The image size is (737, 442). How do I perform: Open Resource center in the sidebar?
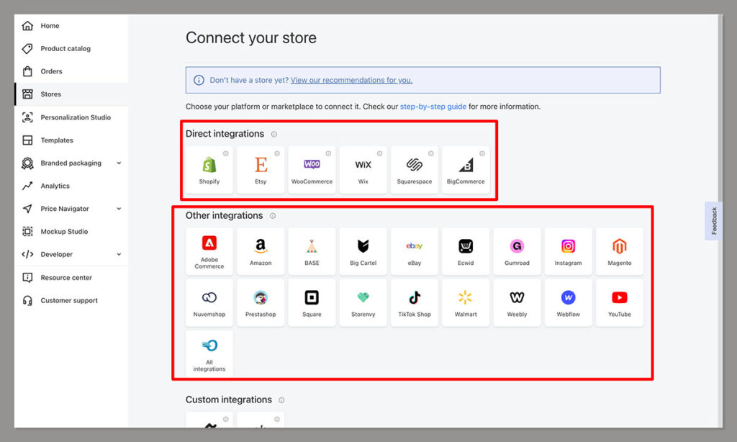coord(71,277)
